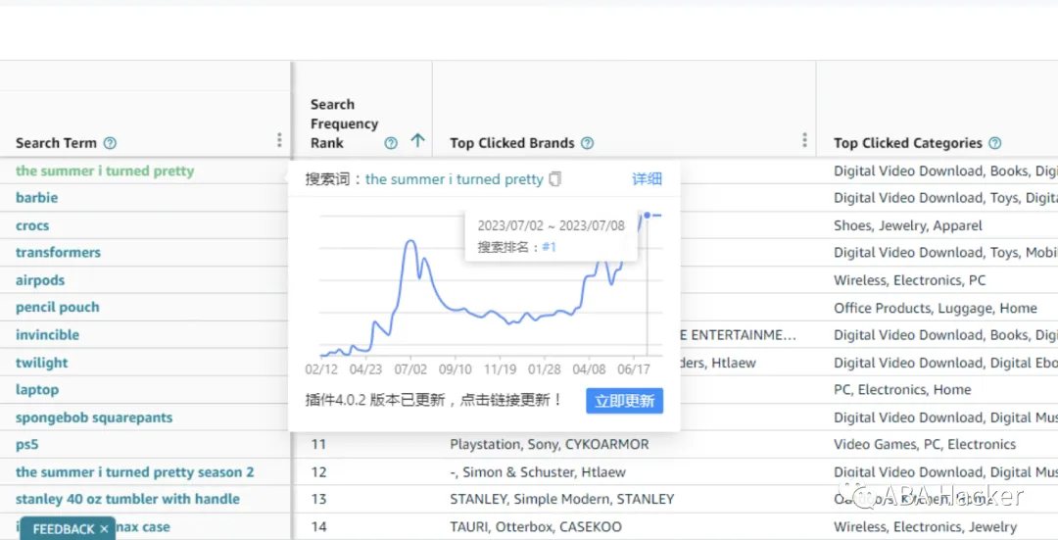Screen dimensions: 1058x540
Task: Open 'pencil pouch' search term
Action: point(58,307)
